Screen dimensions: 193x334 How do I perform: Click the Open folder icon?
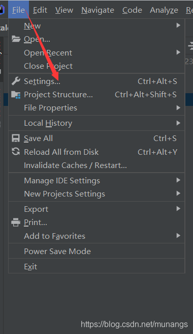coord(16,39)
